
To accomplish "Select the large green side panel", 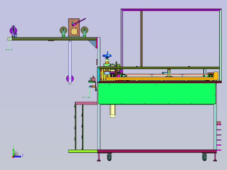I will point(157,93).
